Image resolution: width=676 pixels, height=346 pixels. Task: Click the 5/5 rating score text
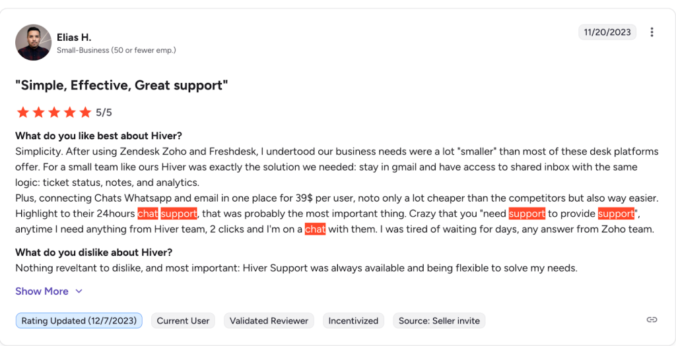[x=104, y=112]
